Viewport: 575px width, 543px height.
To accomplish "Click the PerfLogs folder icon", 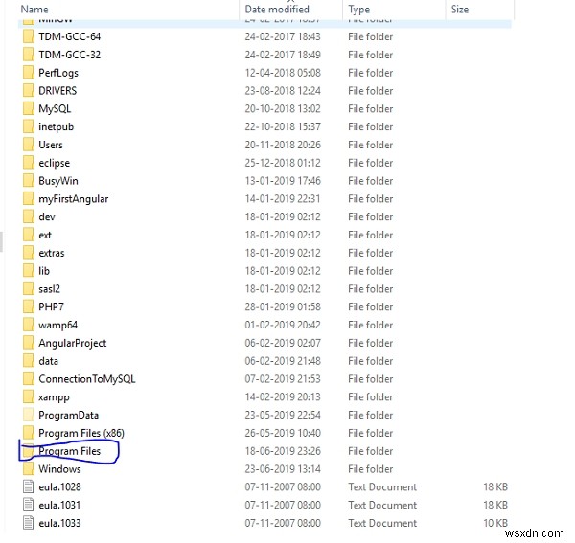I will [x=28, y=73].
